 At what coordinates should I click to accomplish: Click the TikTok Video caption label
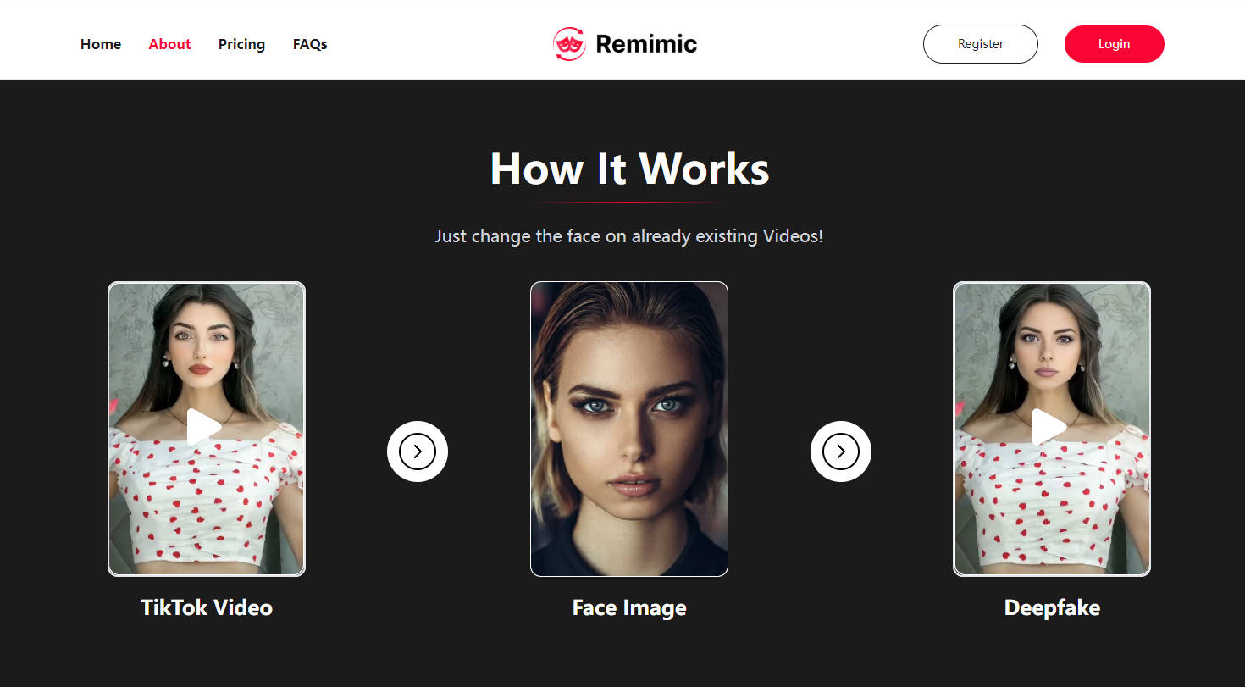point(206,607)
